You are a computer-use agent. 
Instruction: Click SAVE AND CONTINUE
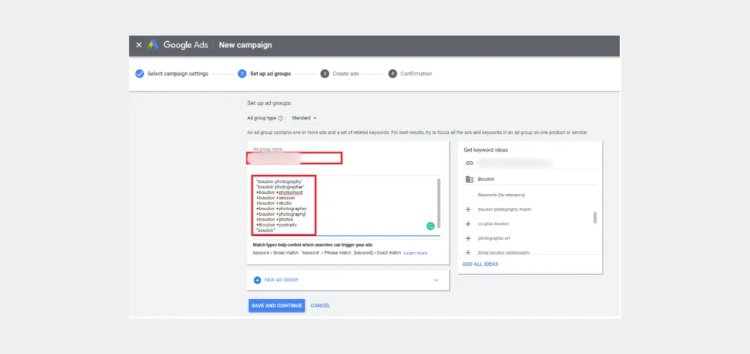click(276, 306)
